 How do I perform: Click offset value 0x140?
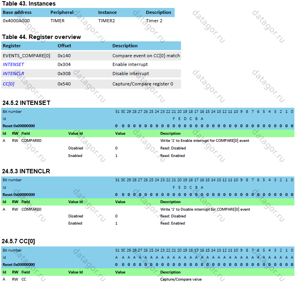64,56
